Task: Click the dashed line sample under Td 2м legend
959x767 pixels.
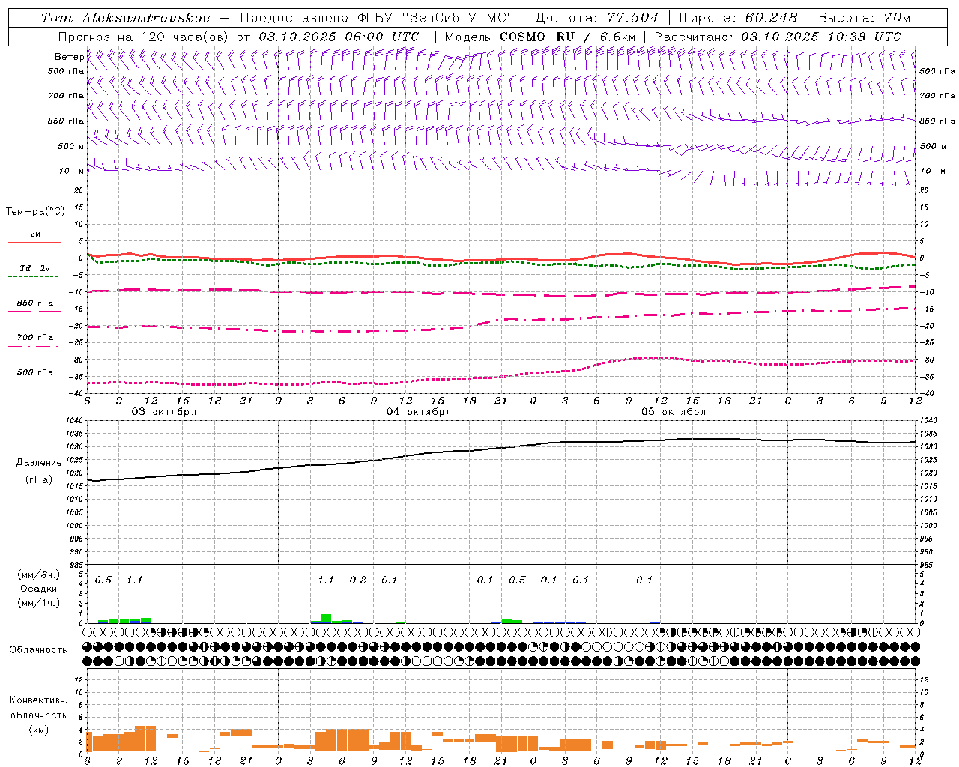Action: 34,276
